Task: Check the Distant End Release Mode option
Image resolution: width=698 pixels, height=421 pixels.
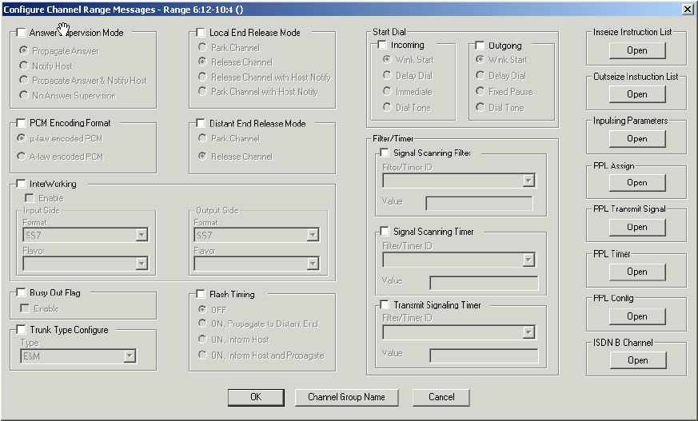Action: pos(201,124)
